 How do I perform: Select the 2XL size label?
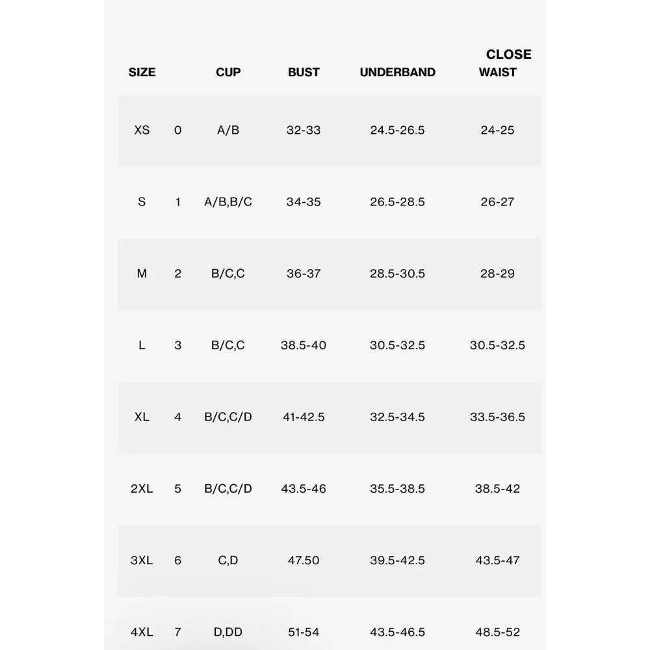142,489
